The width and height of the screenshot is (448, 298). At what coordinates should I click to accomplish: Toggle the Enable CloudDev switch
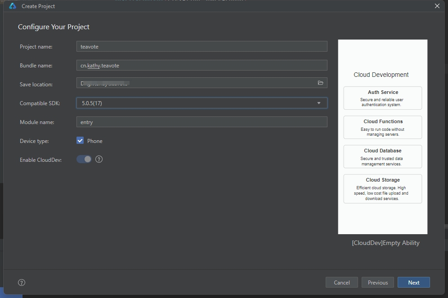pyautogui.click(x=84, y=159)
